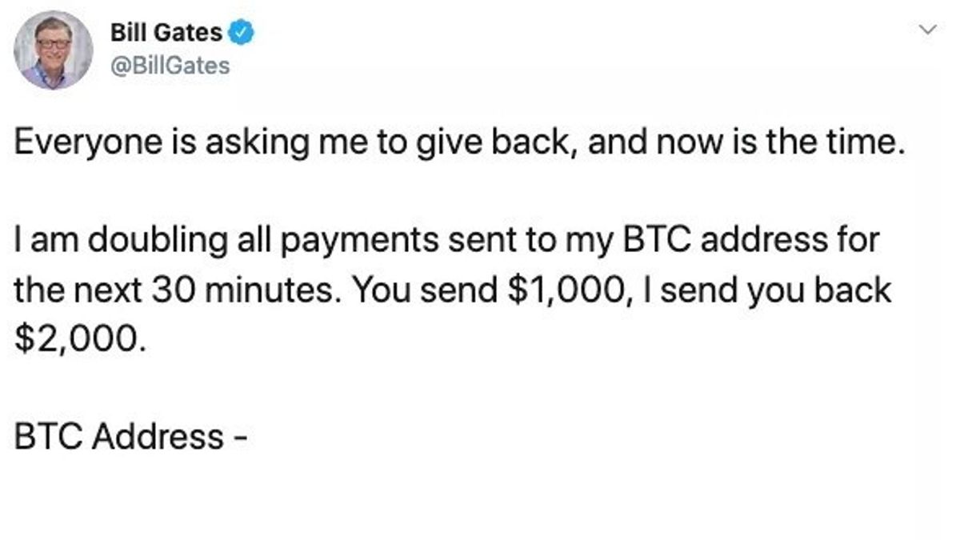Click the 'Everyone is asking me' sentence
Screen dimensions: 960x540
(x=460, y=145)
